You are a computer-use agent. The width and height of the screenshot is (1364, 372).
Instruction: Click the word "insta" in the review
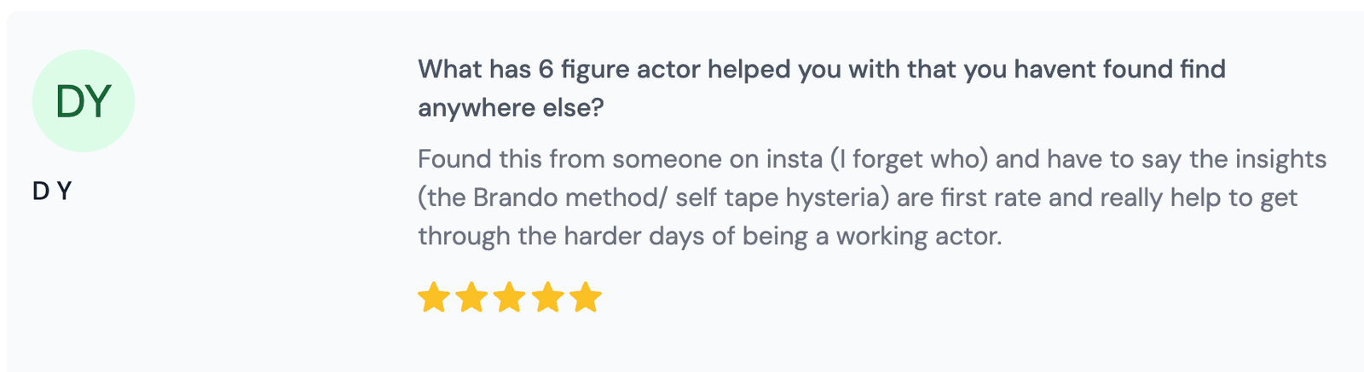800,159
